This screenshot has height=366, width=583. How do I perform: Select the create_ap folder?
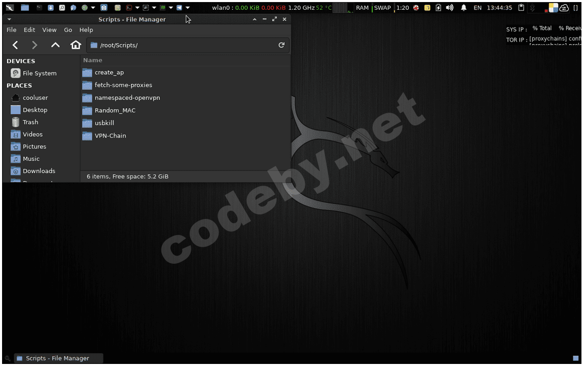click(103, 72)
